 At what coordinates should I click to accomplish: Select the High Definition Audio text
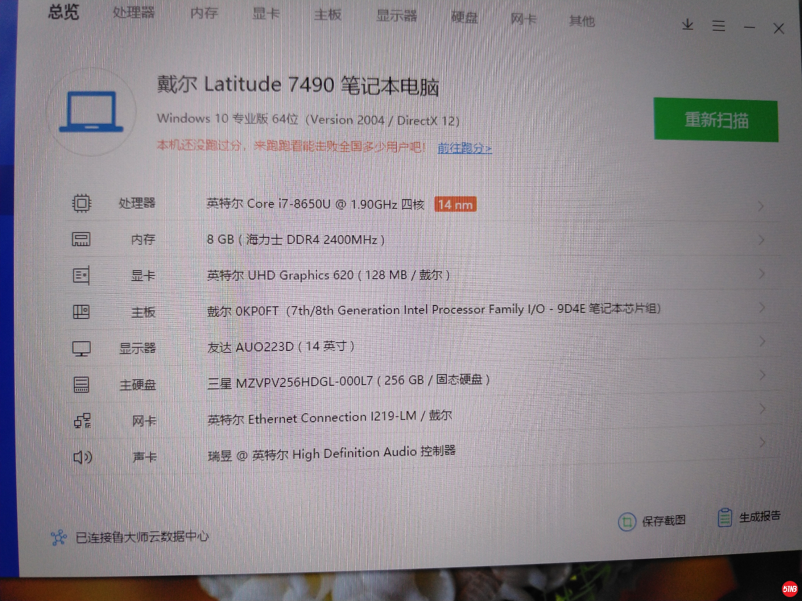coord(332,453)
